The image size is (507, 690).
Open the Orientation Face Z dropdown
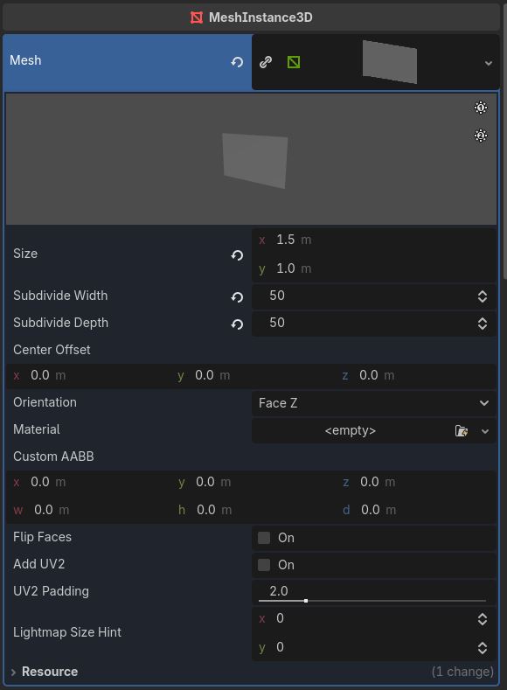[x=374, y=403]
